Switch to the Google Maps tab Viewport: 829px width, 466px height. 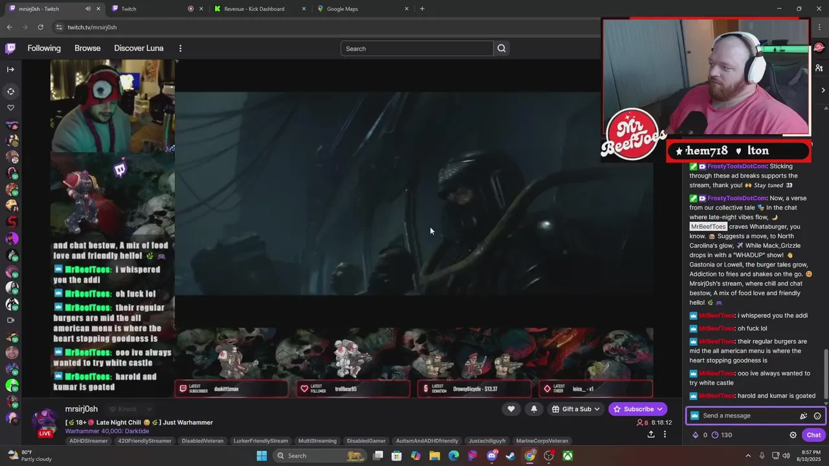coord(363,9)
